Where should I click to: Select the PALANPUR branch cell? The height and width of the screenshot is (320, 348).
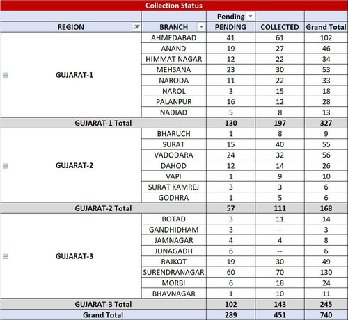(174, 101)
